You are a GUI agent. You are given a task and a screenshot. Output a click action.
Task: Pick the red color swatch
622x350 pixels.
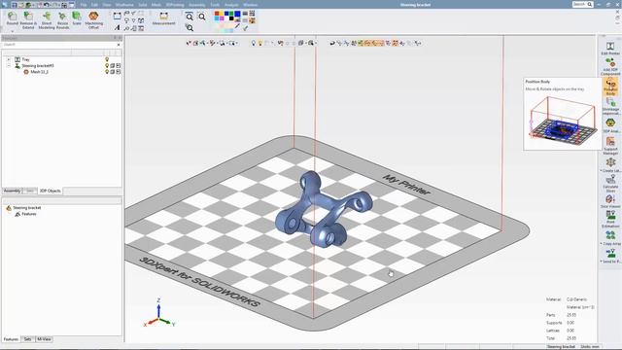coord(217,14)
